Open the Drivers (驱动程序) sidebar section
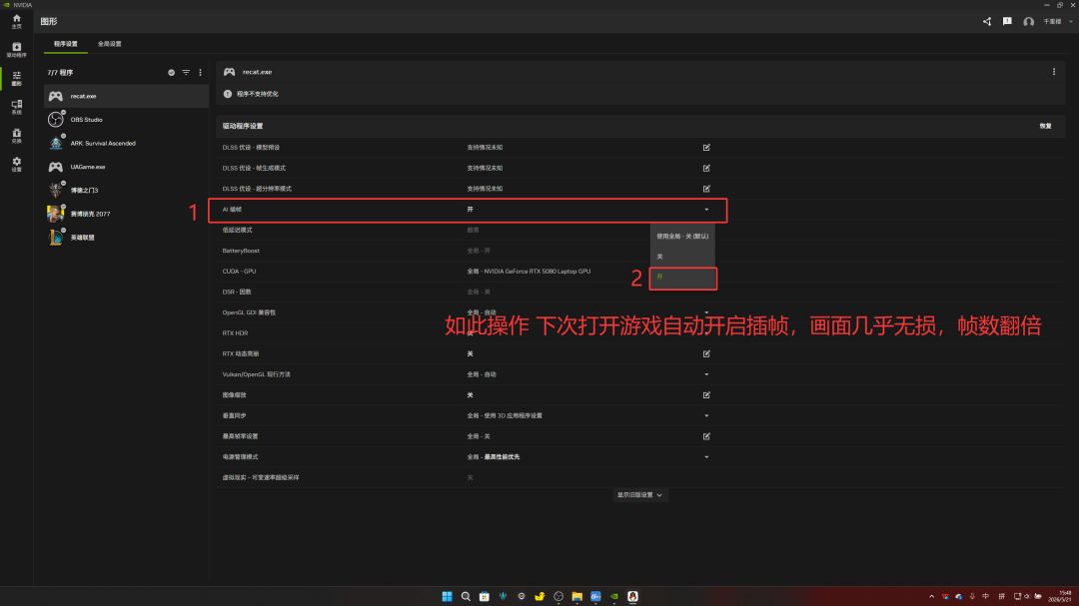Screen dimensions: 1079x606 click(17, 50)
